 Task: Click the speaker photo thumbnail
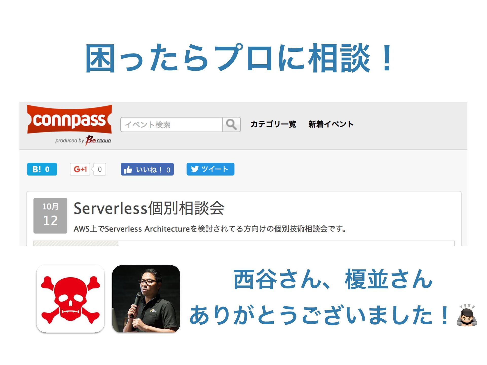[x=146, y=299]
